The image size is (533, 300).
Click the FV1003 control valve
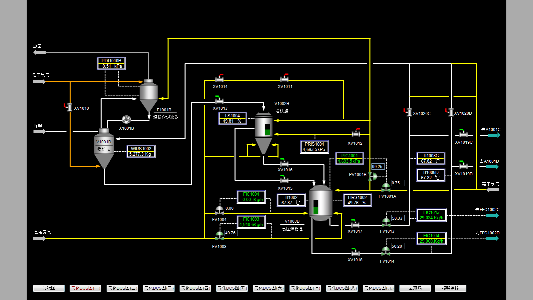(x=220, y=236)
